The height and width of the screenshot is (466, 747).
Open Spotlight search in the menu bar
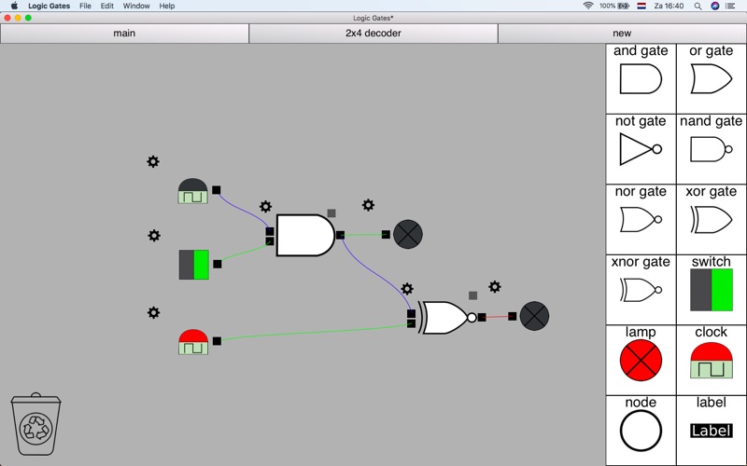698,6
